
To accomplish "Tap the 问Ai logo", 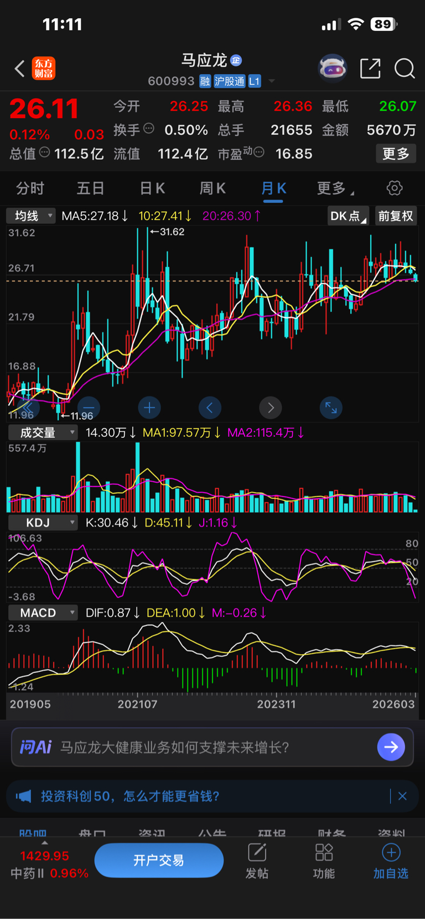I will [35, 748].
